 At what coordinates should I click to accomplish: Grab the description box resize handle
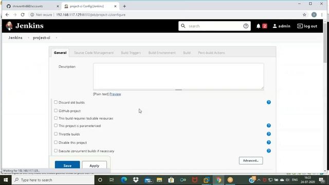pos(178,90)
